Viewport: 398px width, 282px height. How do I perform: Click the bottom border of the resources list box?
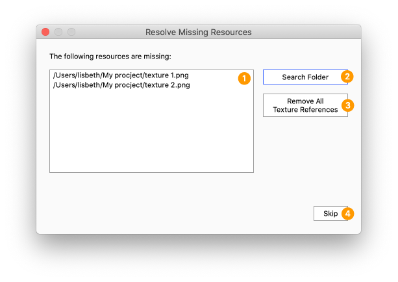pos(151,172)
